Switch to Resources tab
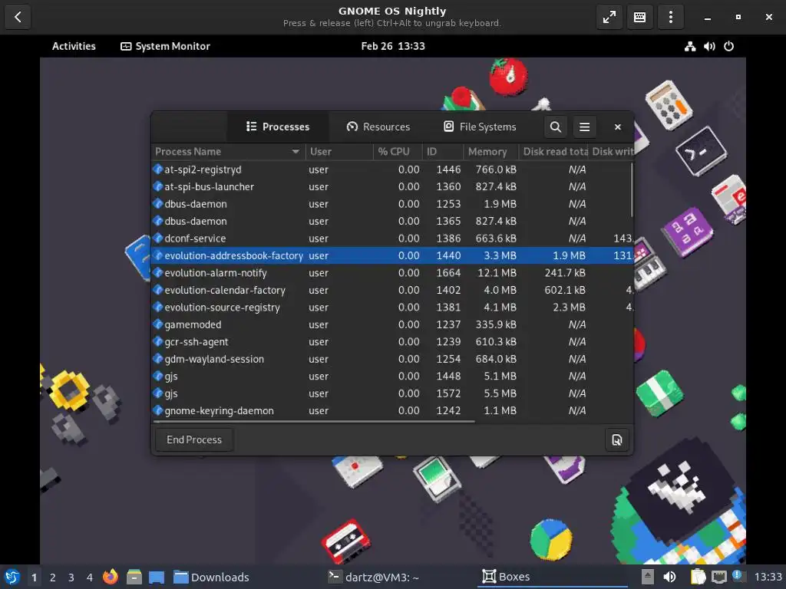Image resolution: width=786 pixels, height=589 pixels. point(378,127)
